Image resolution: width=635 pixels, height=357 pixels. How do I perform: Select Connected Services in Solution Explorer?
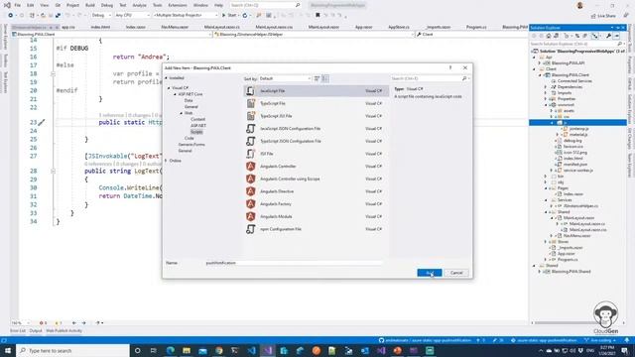(x=574, y=81)
